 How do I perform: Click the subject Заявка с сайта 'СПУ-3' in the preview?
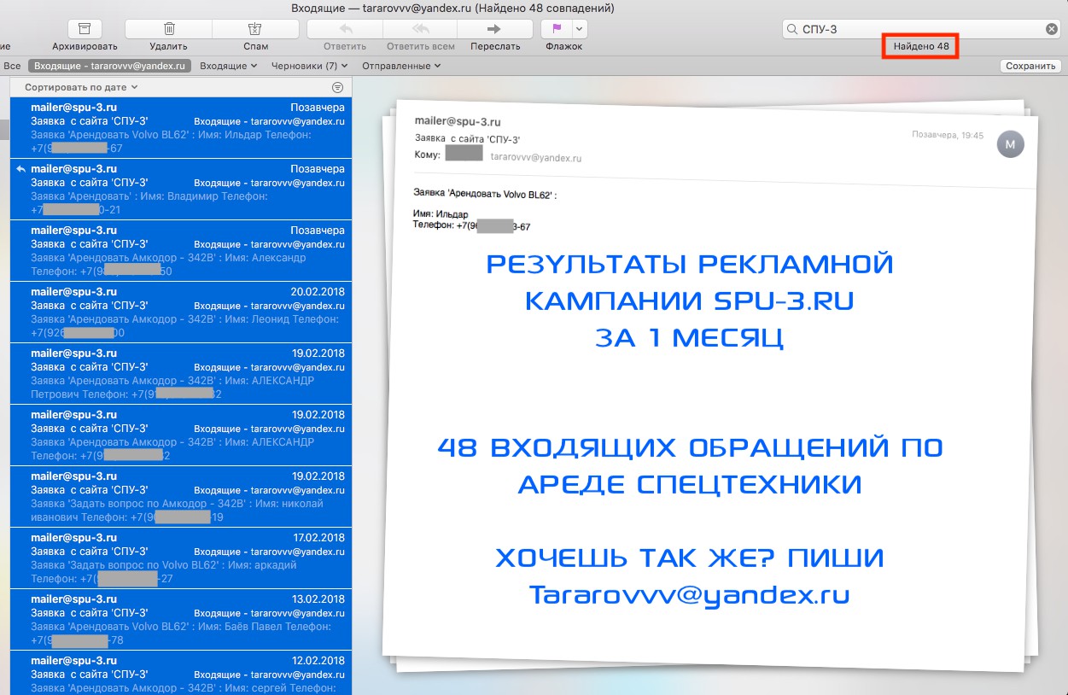click(x=468, y=138)
